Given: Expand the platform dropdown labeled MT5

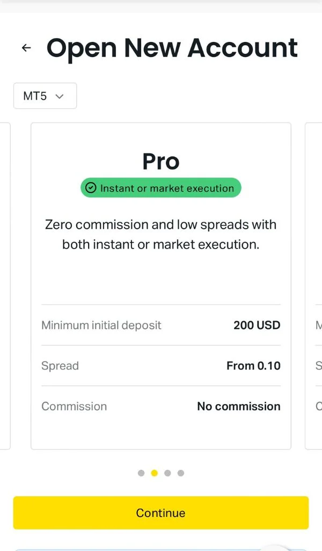Looking at the screenshot, I should tap(45, 96).
